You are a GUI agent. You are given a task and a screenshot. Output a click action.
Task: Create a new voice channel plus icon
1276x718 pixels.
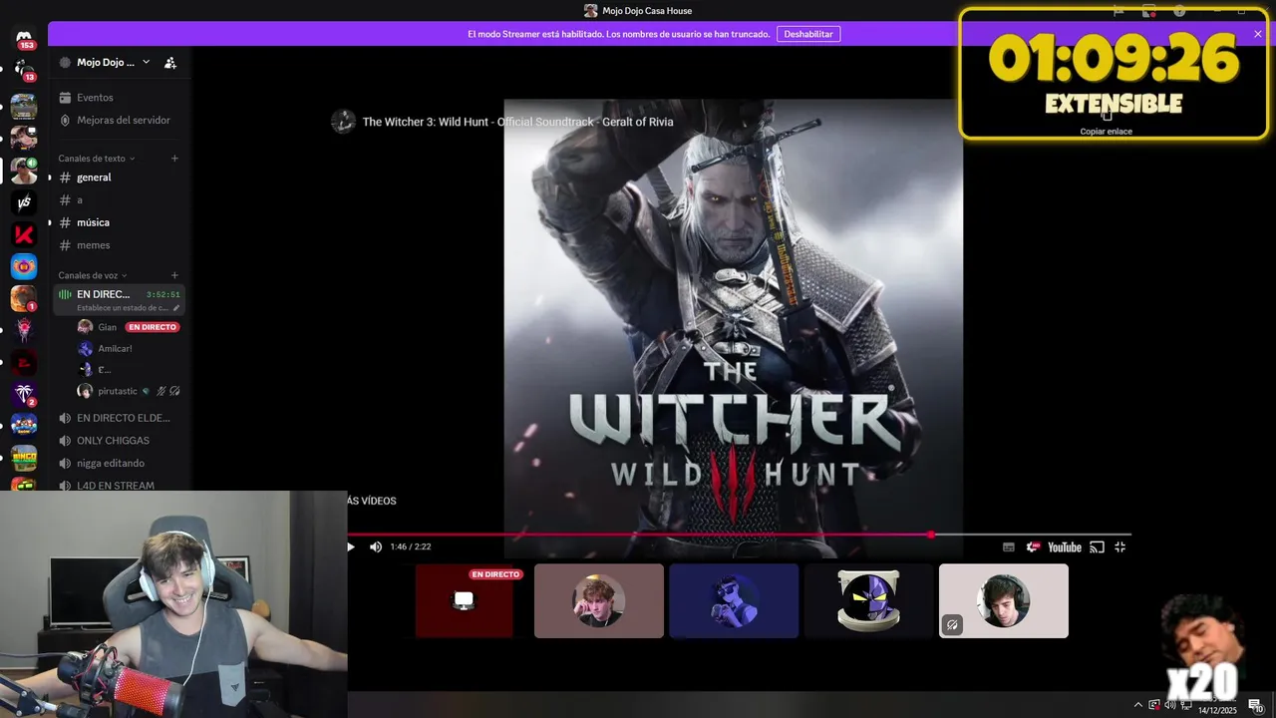174,275
